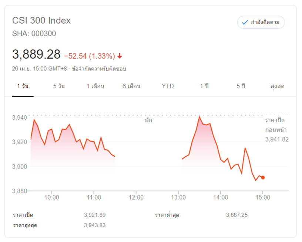Click the CSI 300 Index title
This screenshot has width=302, height=242.
click(x=41, y=20)
